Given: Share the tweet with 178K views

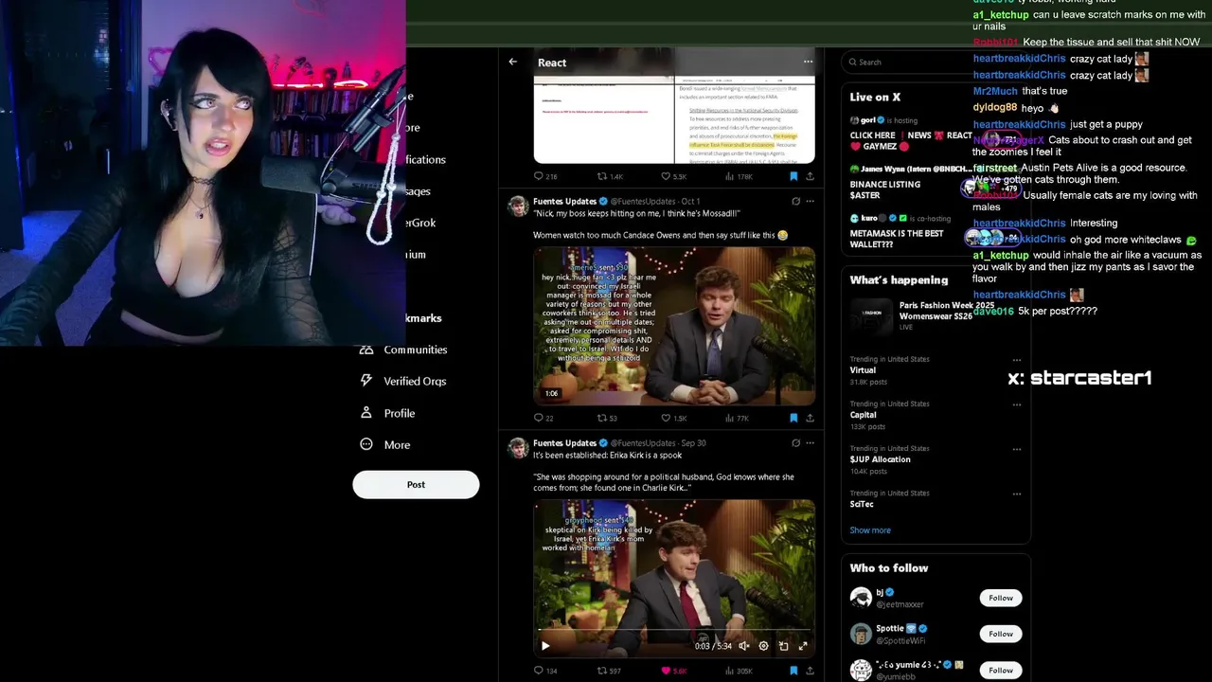Looking at the screenshot, I should tap(810, 176).
